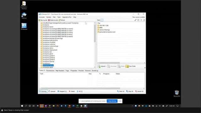Open the Files menu
The width and height of the screenshot is (201, 113).
(x=54, y=17)
